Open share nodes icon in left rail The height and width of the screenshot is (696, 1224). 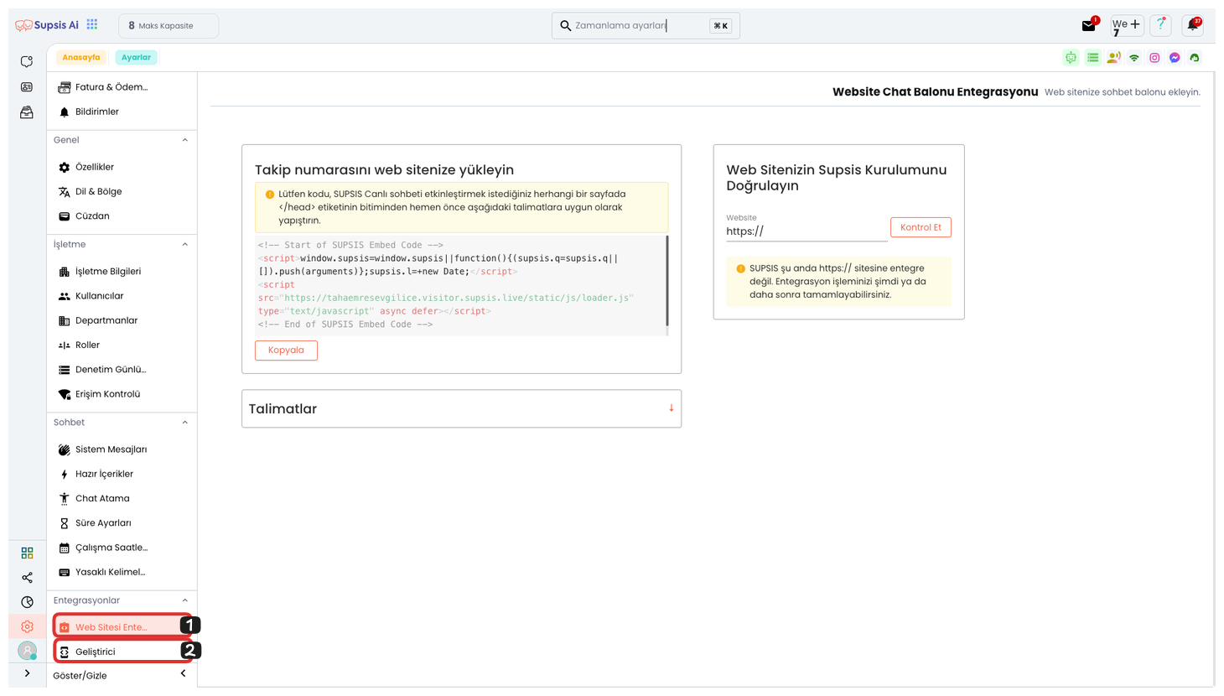(x=27, y=578)
